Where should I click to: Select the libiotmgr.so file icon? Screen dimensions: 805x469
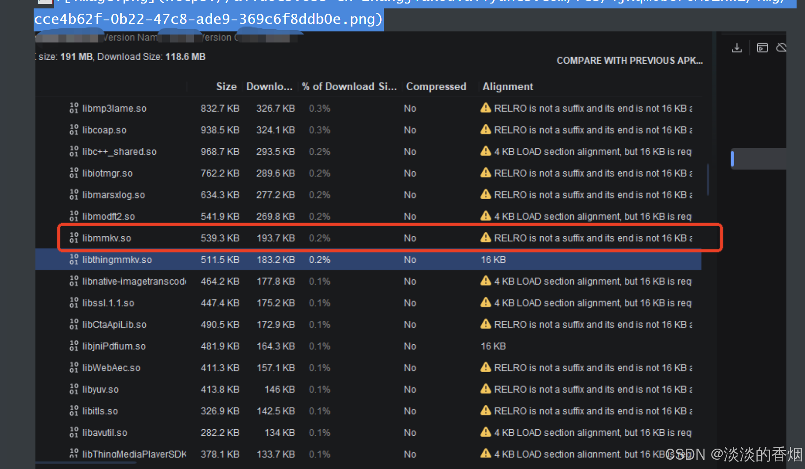[74, 173]
